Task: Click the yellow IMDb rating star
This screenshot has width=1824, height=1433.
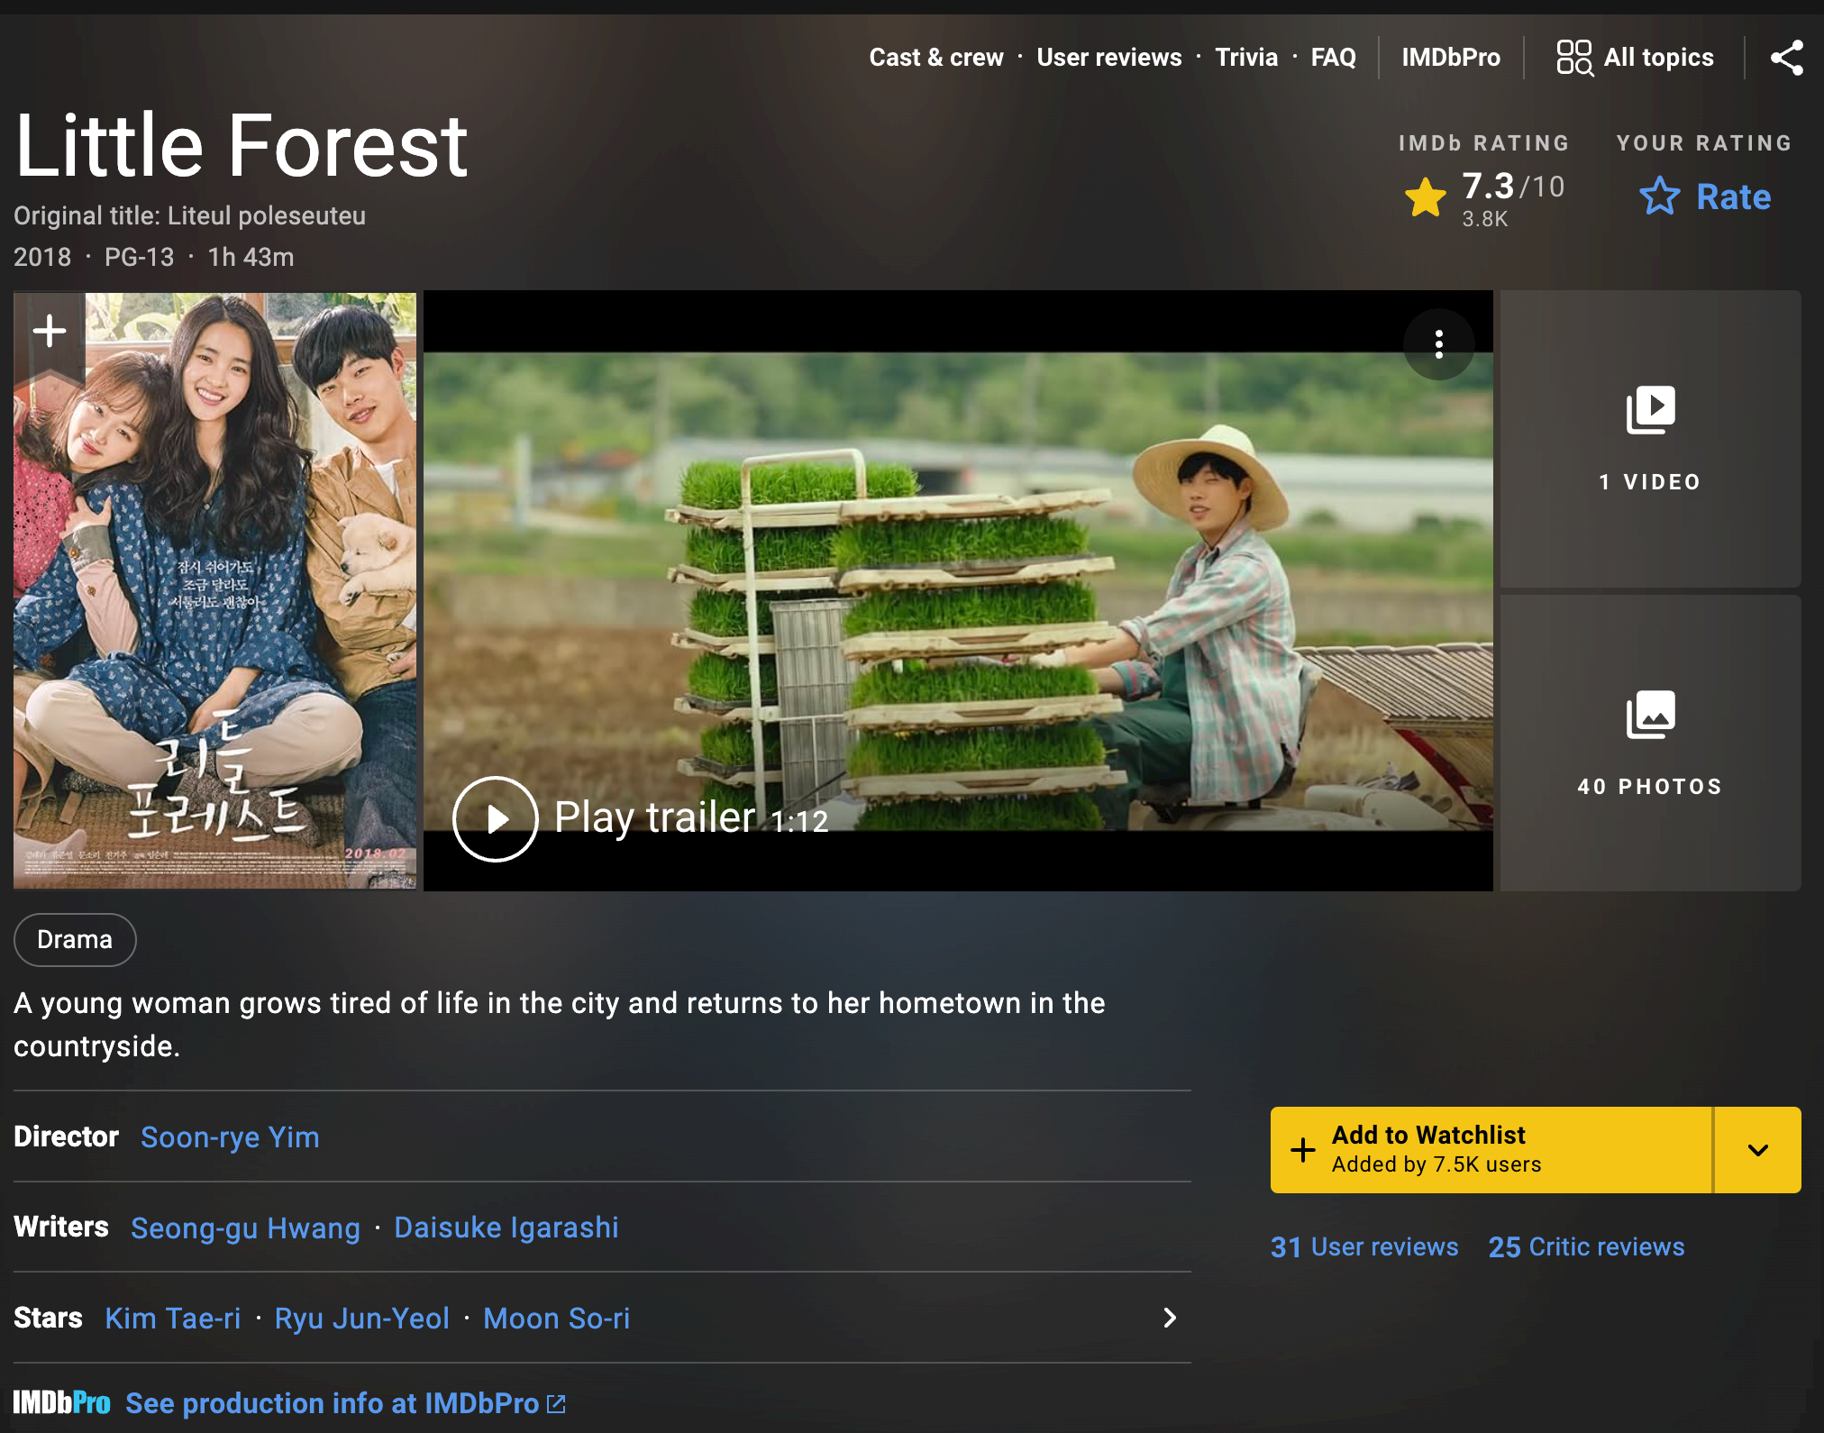Action: (x=1426, y=196)
